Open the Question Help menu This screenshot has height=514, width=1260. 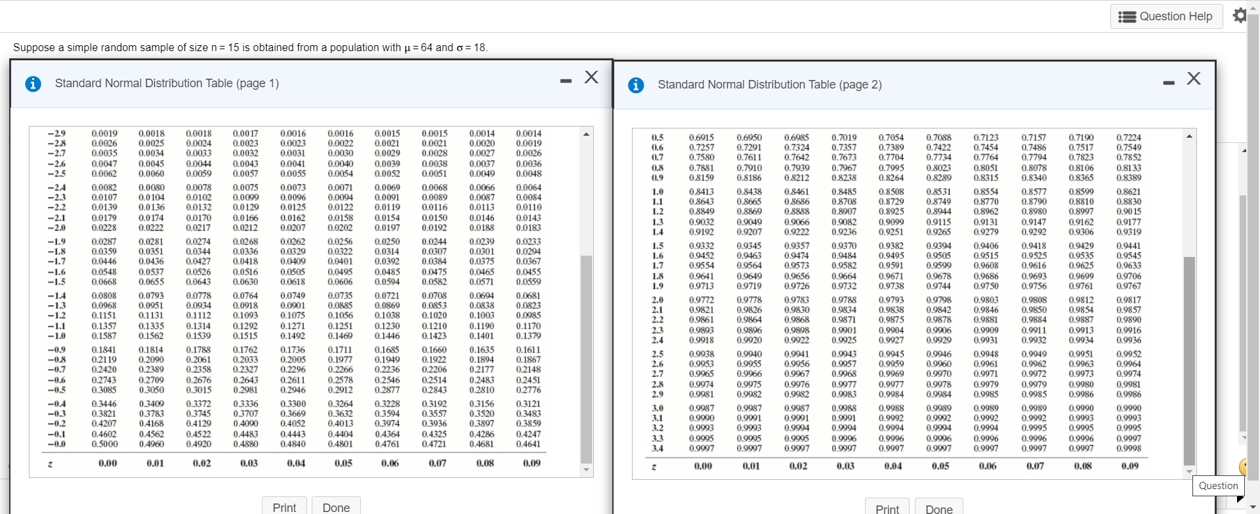tap(1166, 16)
